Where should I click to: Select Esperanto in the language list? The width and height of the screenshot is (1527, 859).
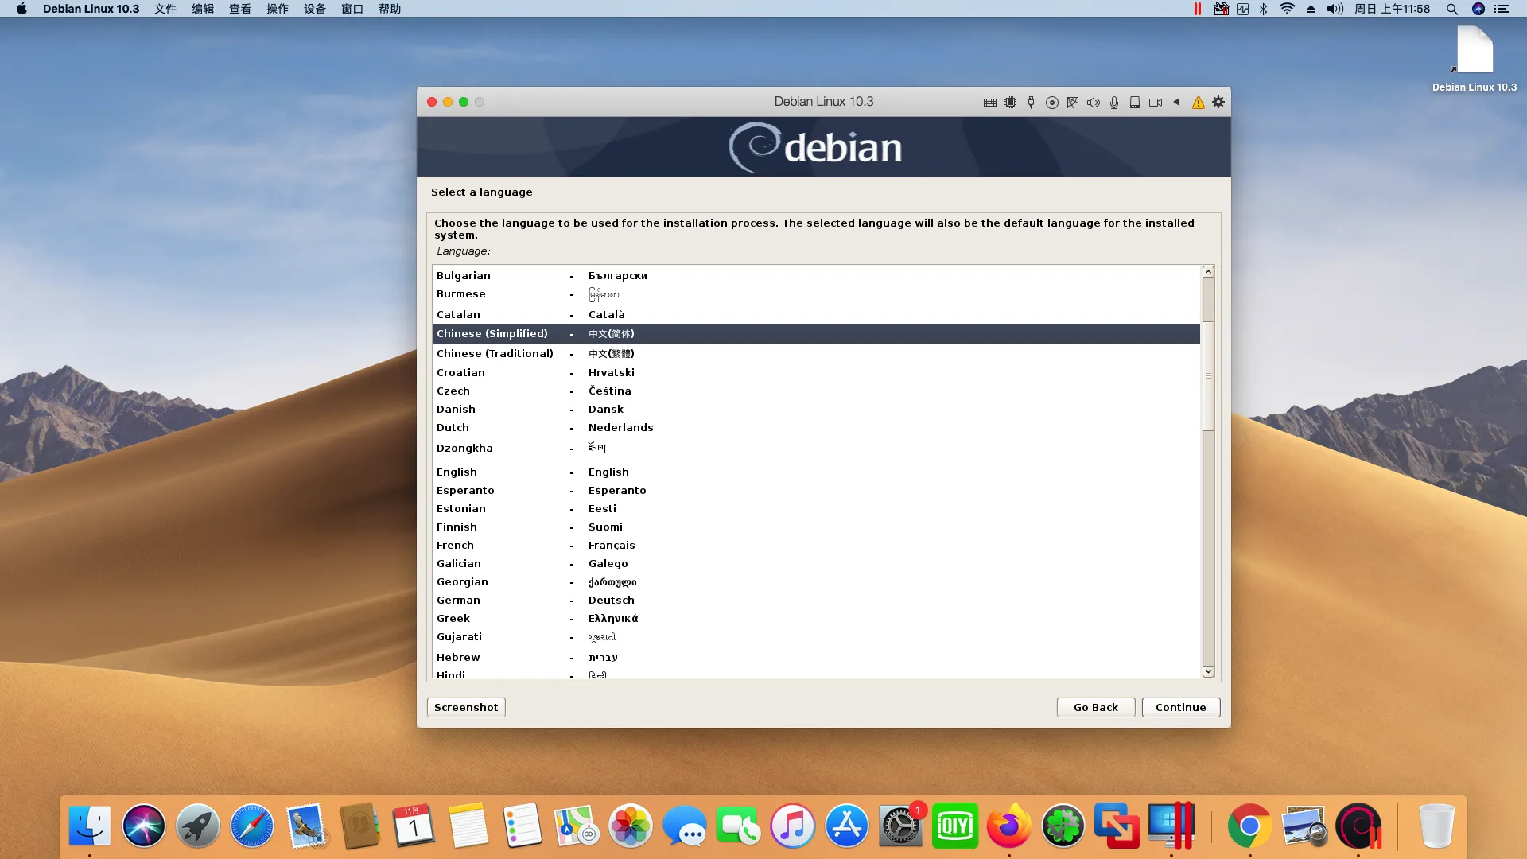tap(817, 490)
